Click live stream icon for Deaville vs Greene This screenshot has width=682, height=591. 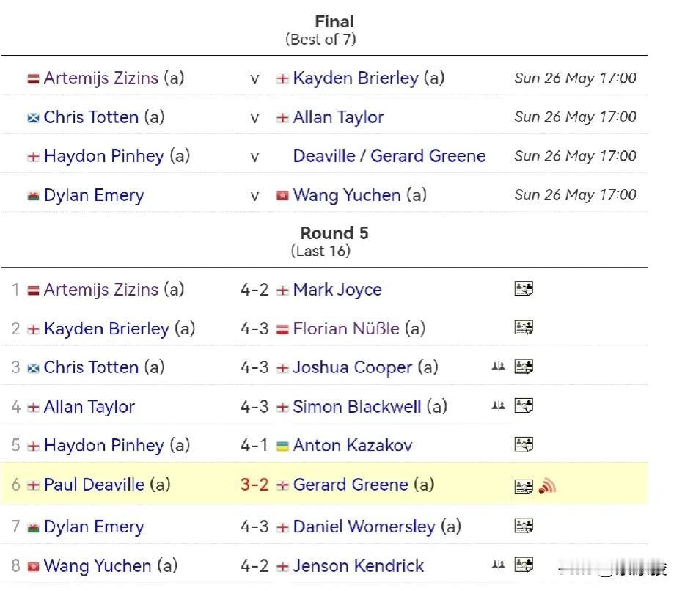pos(547,485)
